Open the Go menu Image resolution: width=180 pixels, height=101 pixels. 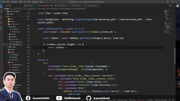[25, 2]
